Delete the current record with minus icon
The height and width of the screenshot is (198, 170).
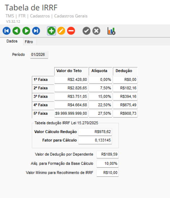[71, 31]
